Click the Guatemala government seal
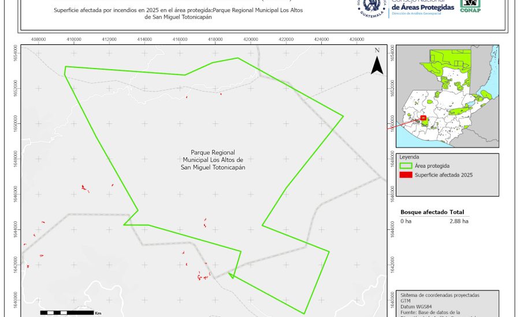 (x=374, y=9)
